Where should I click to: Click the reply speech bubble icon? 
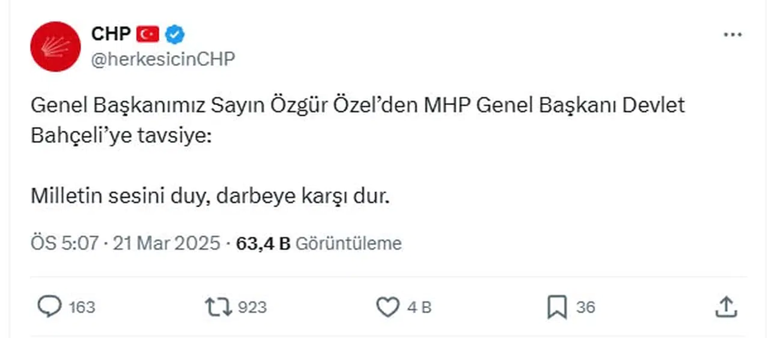49,307
